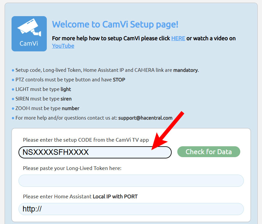Click the bold STOP word in PTZ line
The width and height of the screenshot is (262, 224).
119,80
